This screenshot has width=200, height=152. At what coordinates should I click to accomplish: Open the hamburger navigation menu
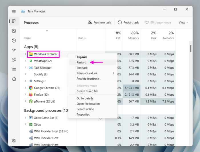pyautogui.click(x=14, y=11)
